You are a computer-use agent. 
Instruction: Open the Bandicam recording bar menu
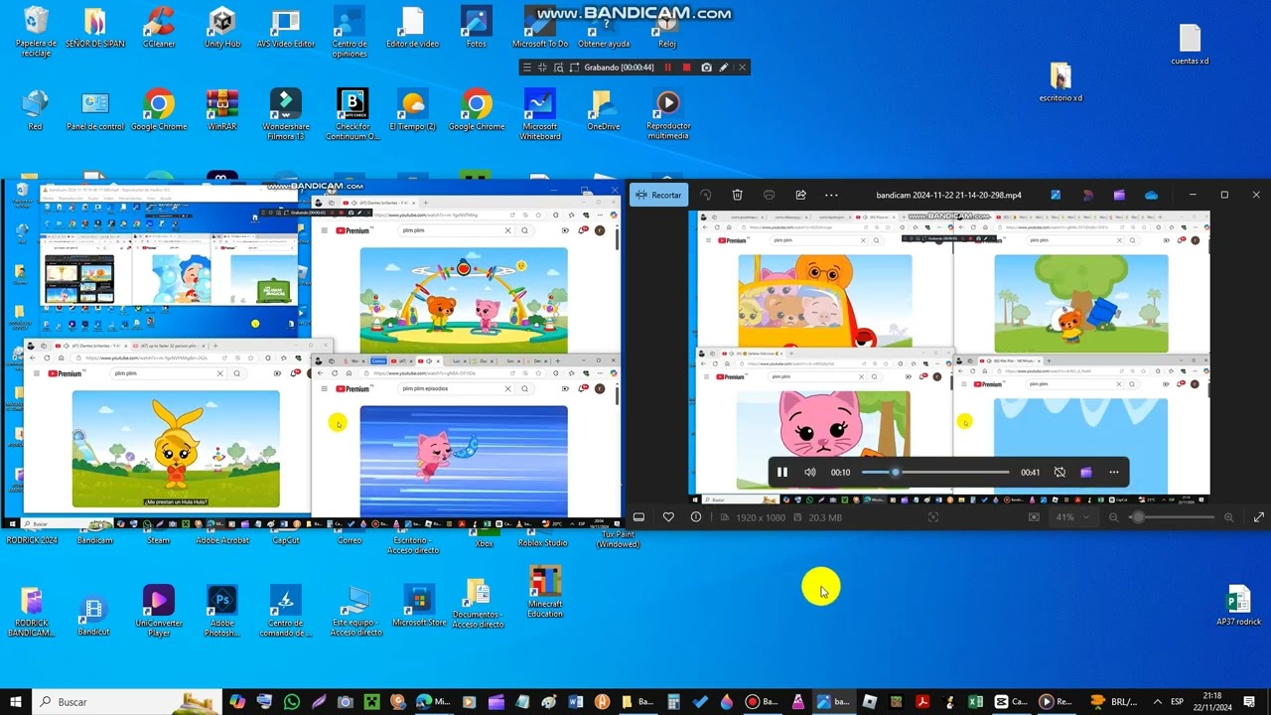[x=526, y=68]
